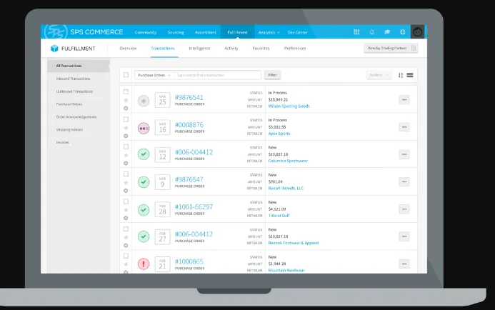
Task: Open the more options menu for #1001-66297
Action: (x=404, y=209)
